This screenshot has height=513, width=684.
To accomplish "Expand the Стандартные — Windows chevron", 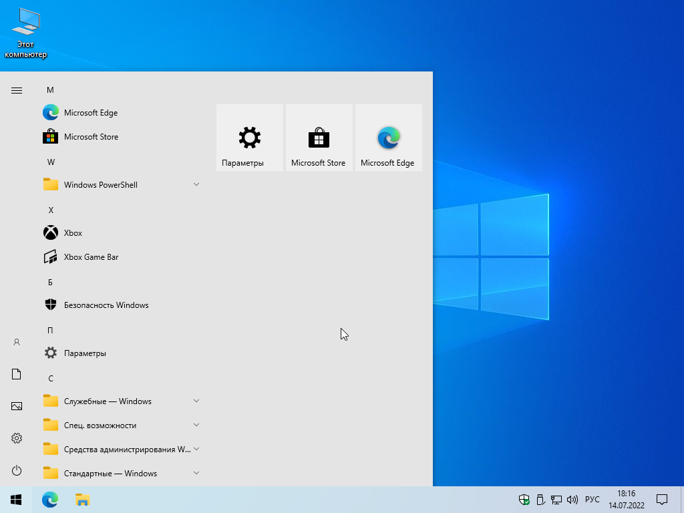I will 196,473.
